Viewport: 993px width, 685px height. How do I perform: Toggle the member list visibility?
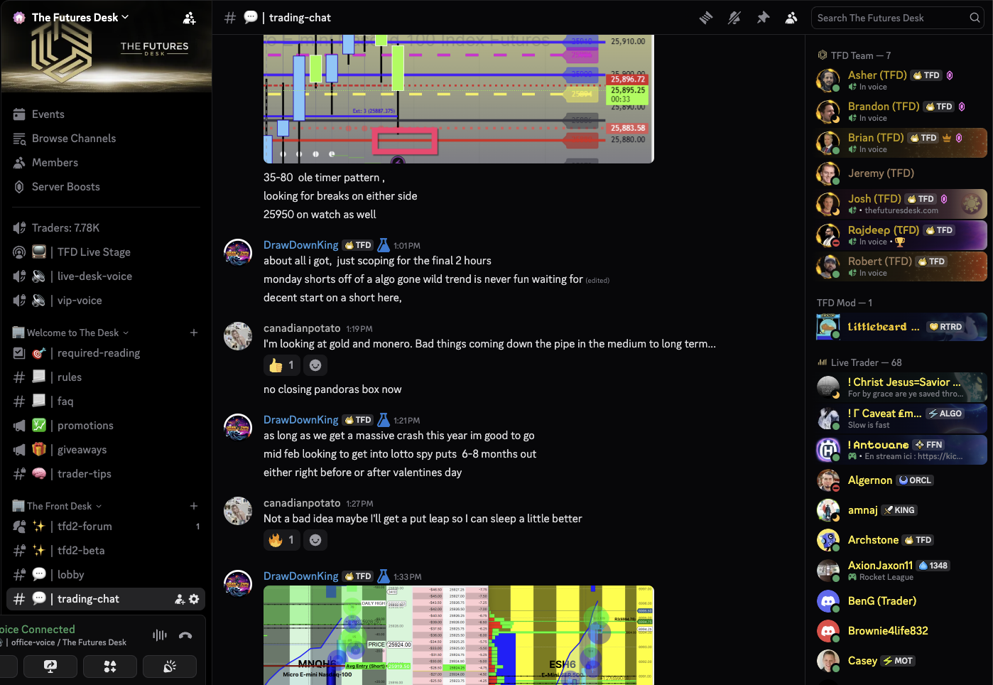[791, 18]
